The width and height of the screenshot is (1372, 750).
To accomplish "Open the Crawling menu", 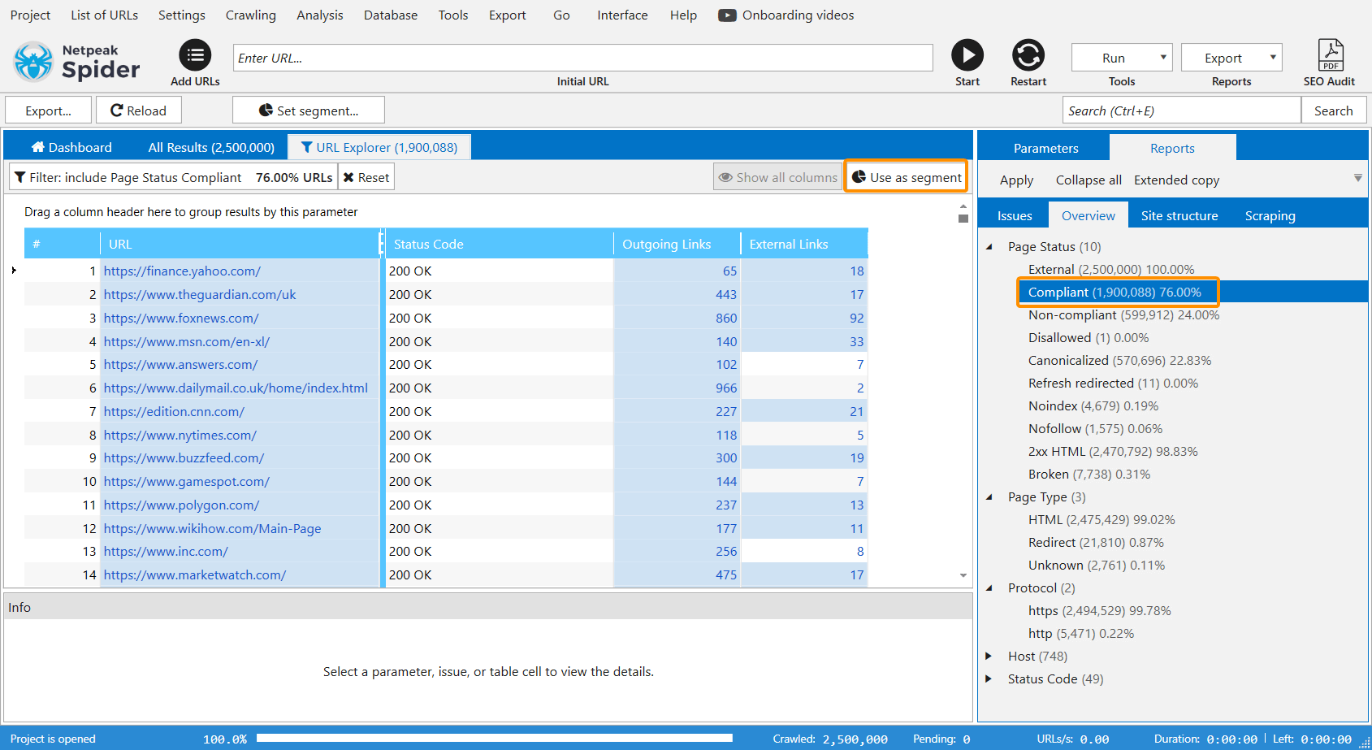I will 251,15.
